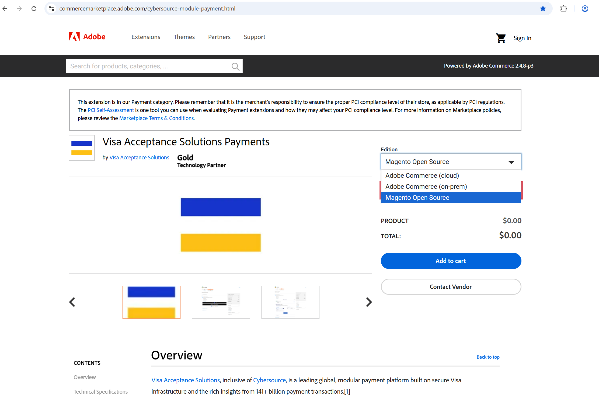Collapse the Edition dropdown

(x=511, y=162)
